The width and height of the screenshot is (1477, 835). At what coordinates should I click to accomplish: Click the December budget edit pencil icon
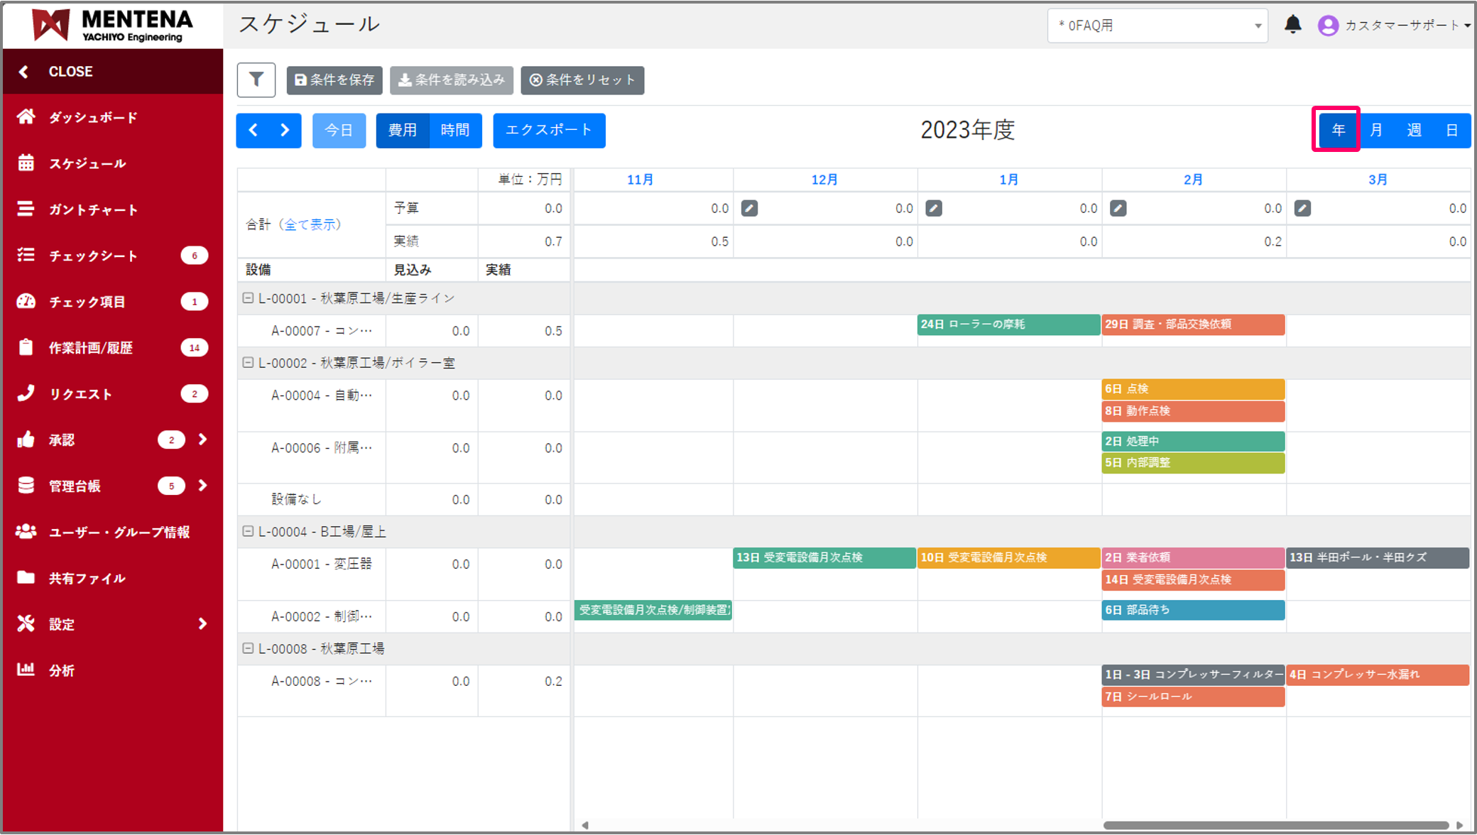[749, 208]
